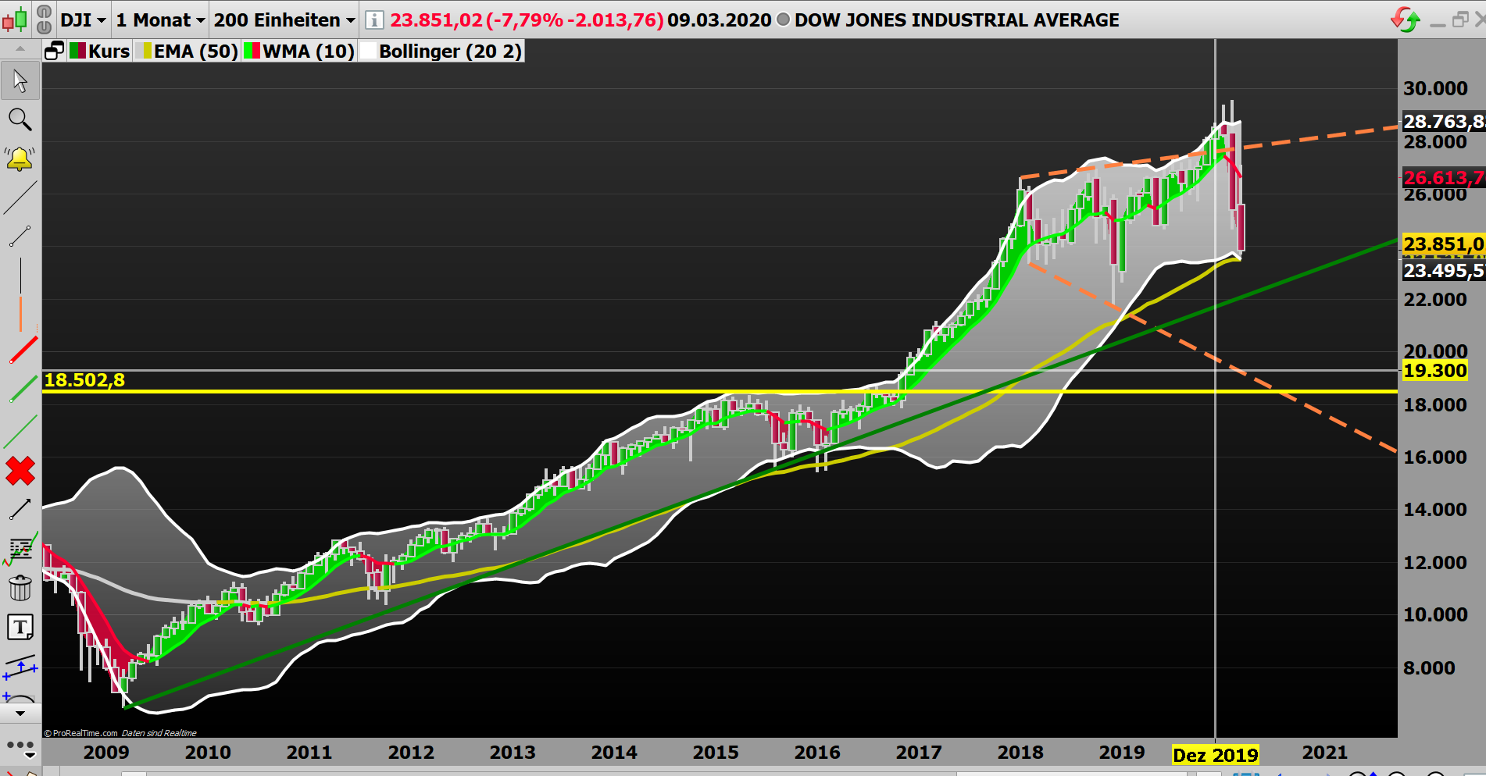Select the detach chart window icon

pos(53,49)
